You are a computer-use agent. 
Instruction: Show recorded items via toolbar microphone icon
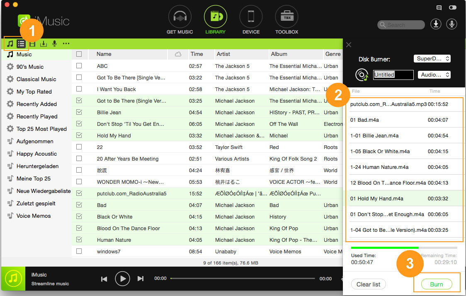[x=54, y=44]
